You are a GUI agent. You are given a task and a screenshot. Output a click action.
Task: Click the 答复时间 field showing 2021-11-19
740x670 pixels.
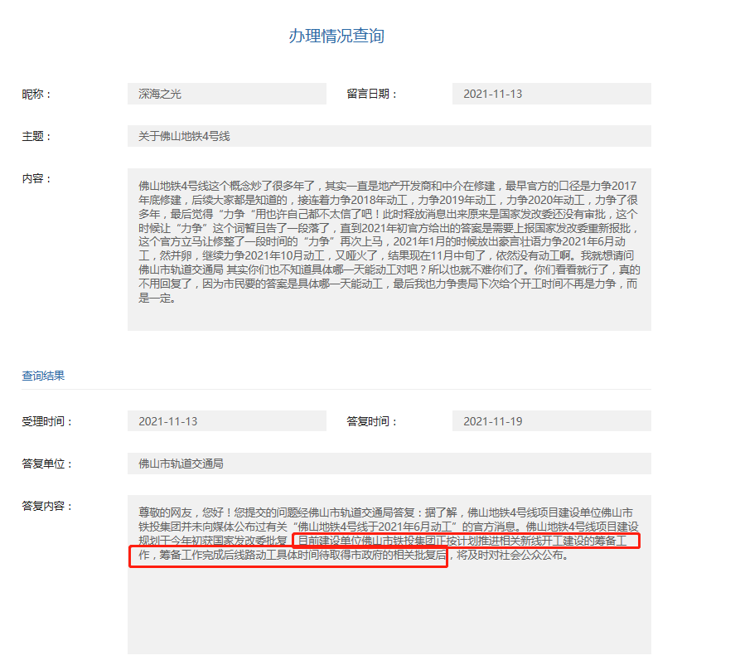click(x=551, y=421)
